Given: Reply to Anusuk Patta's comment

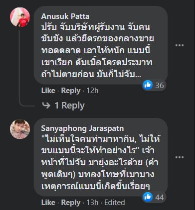Looking at the screenshot, I should pos(71,91).
